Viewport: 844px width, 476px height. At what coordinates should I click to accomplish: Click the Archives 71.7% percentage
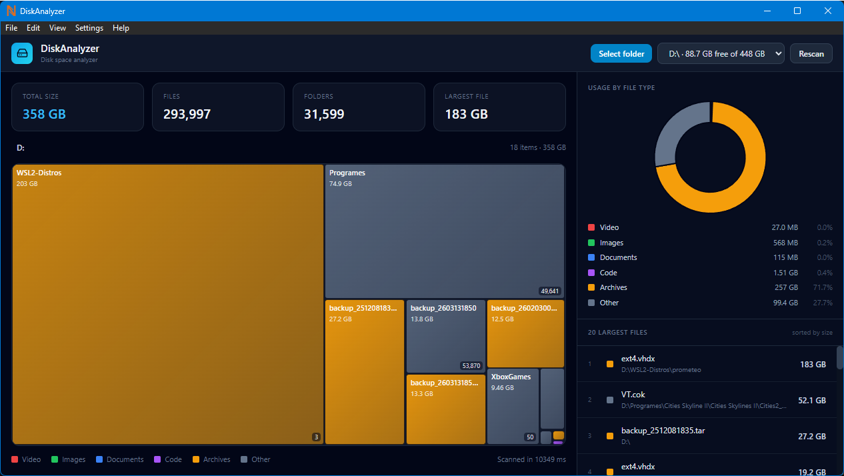coord(823,287)
